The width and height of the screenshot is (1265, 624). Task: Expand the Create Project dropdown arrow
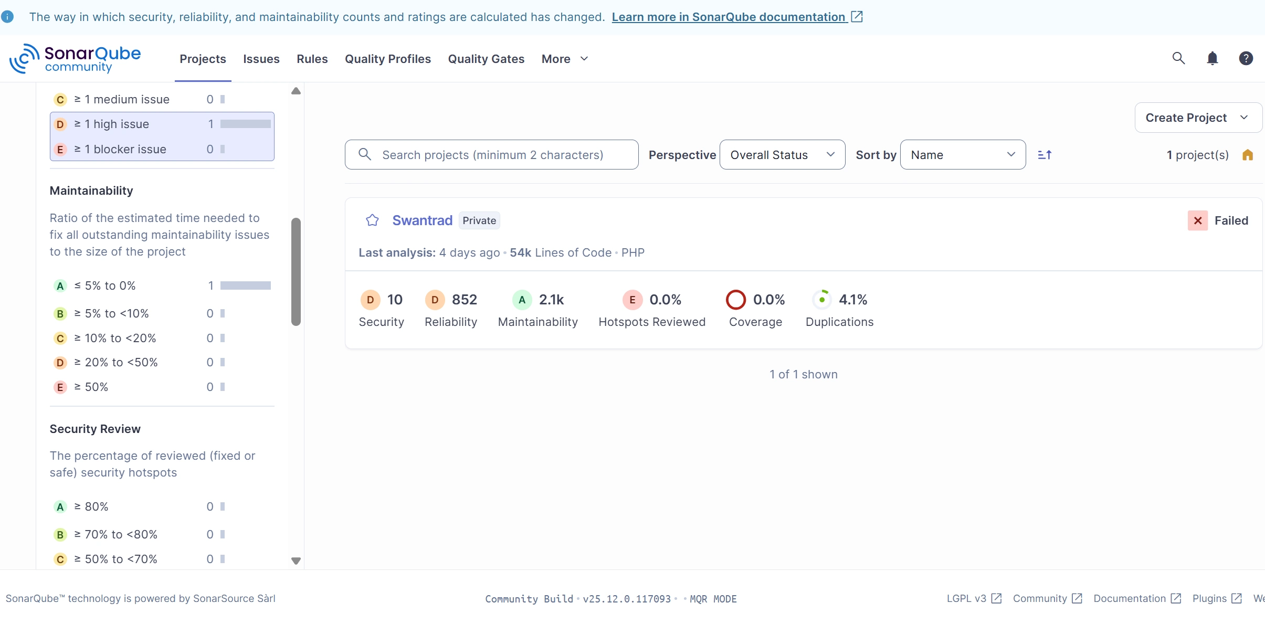[x=1244, y=118]
